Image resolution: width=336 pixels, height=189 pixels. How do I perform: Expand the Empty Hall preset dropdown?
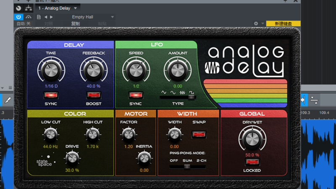[112, 17]
